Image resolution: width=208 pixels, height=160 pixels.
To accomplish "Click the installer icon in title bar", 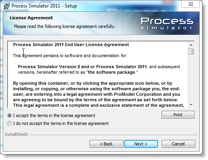I will click(x=6, y=6).
